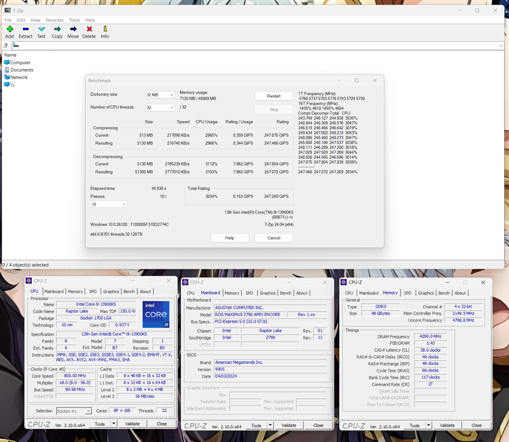Click the Intel Core i9 logo badge
509x442 pixels.
[156, 315]
